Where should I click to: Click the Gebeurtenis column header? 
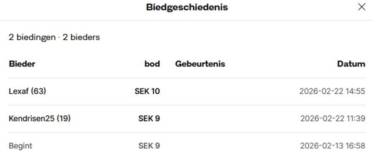pyautogui.click(x=200, y=64)
